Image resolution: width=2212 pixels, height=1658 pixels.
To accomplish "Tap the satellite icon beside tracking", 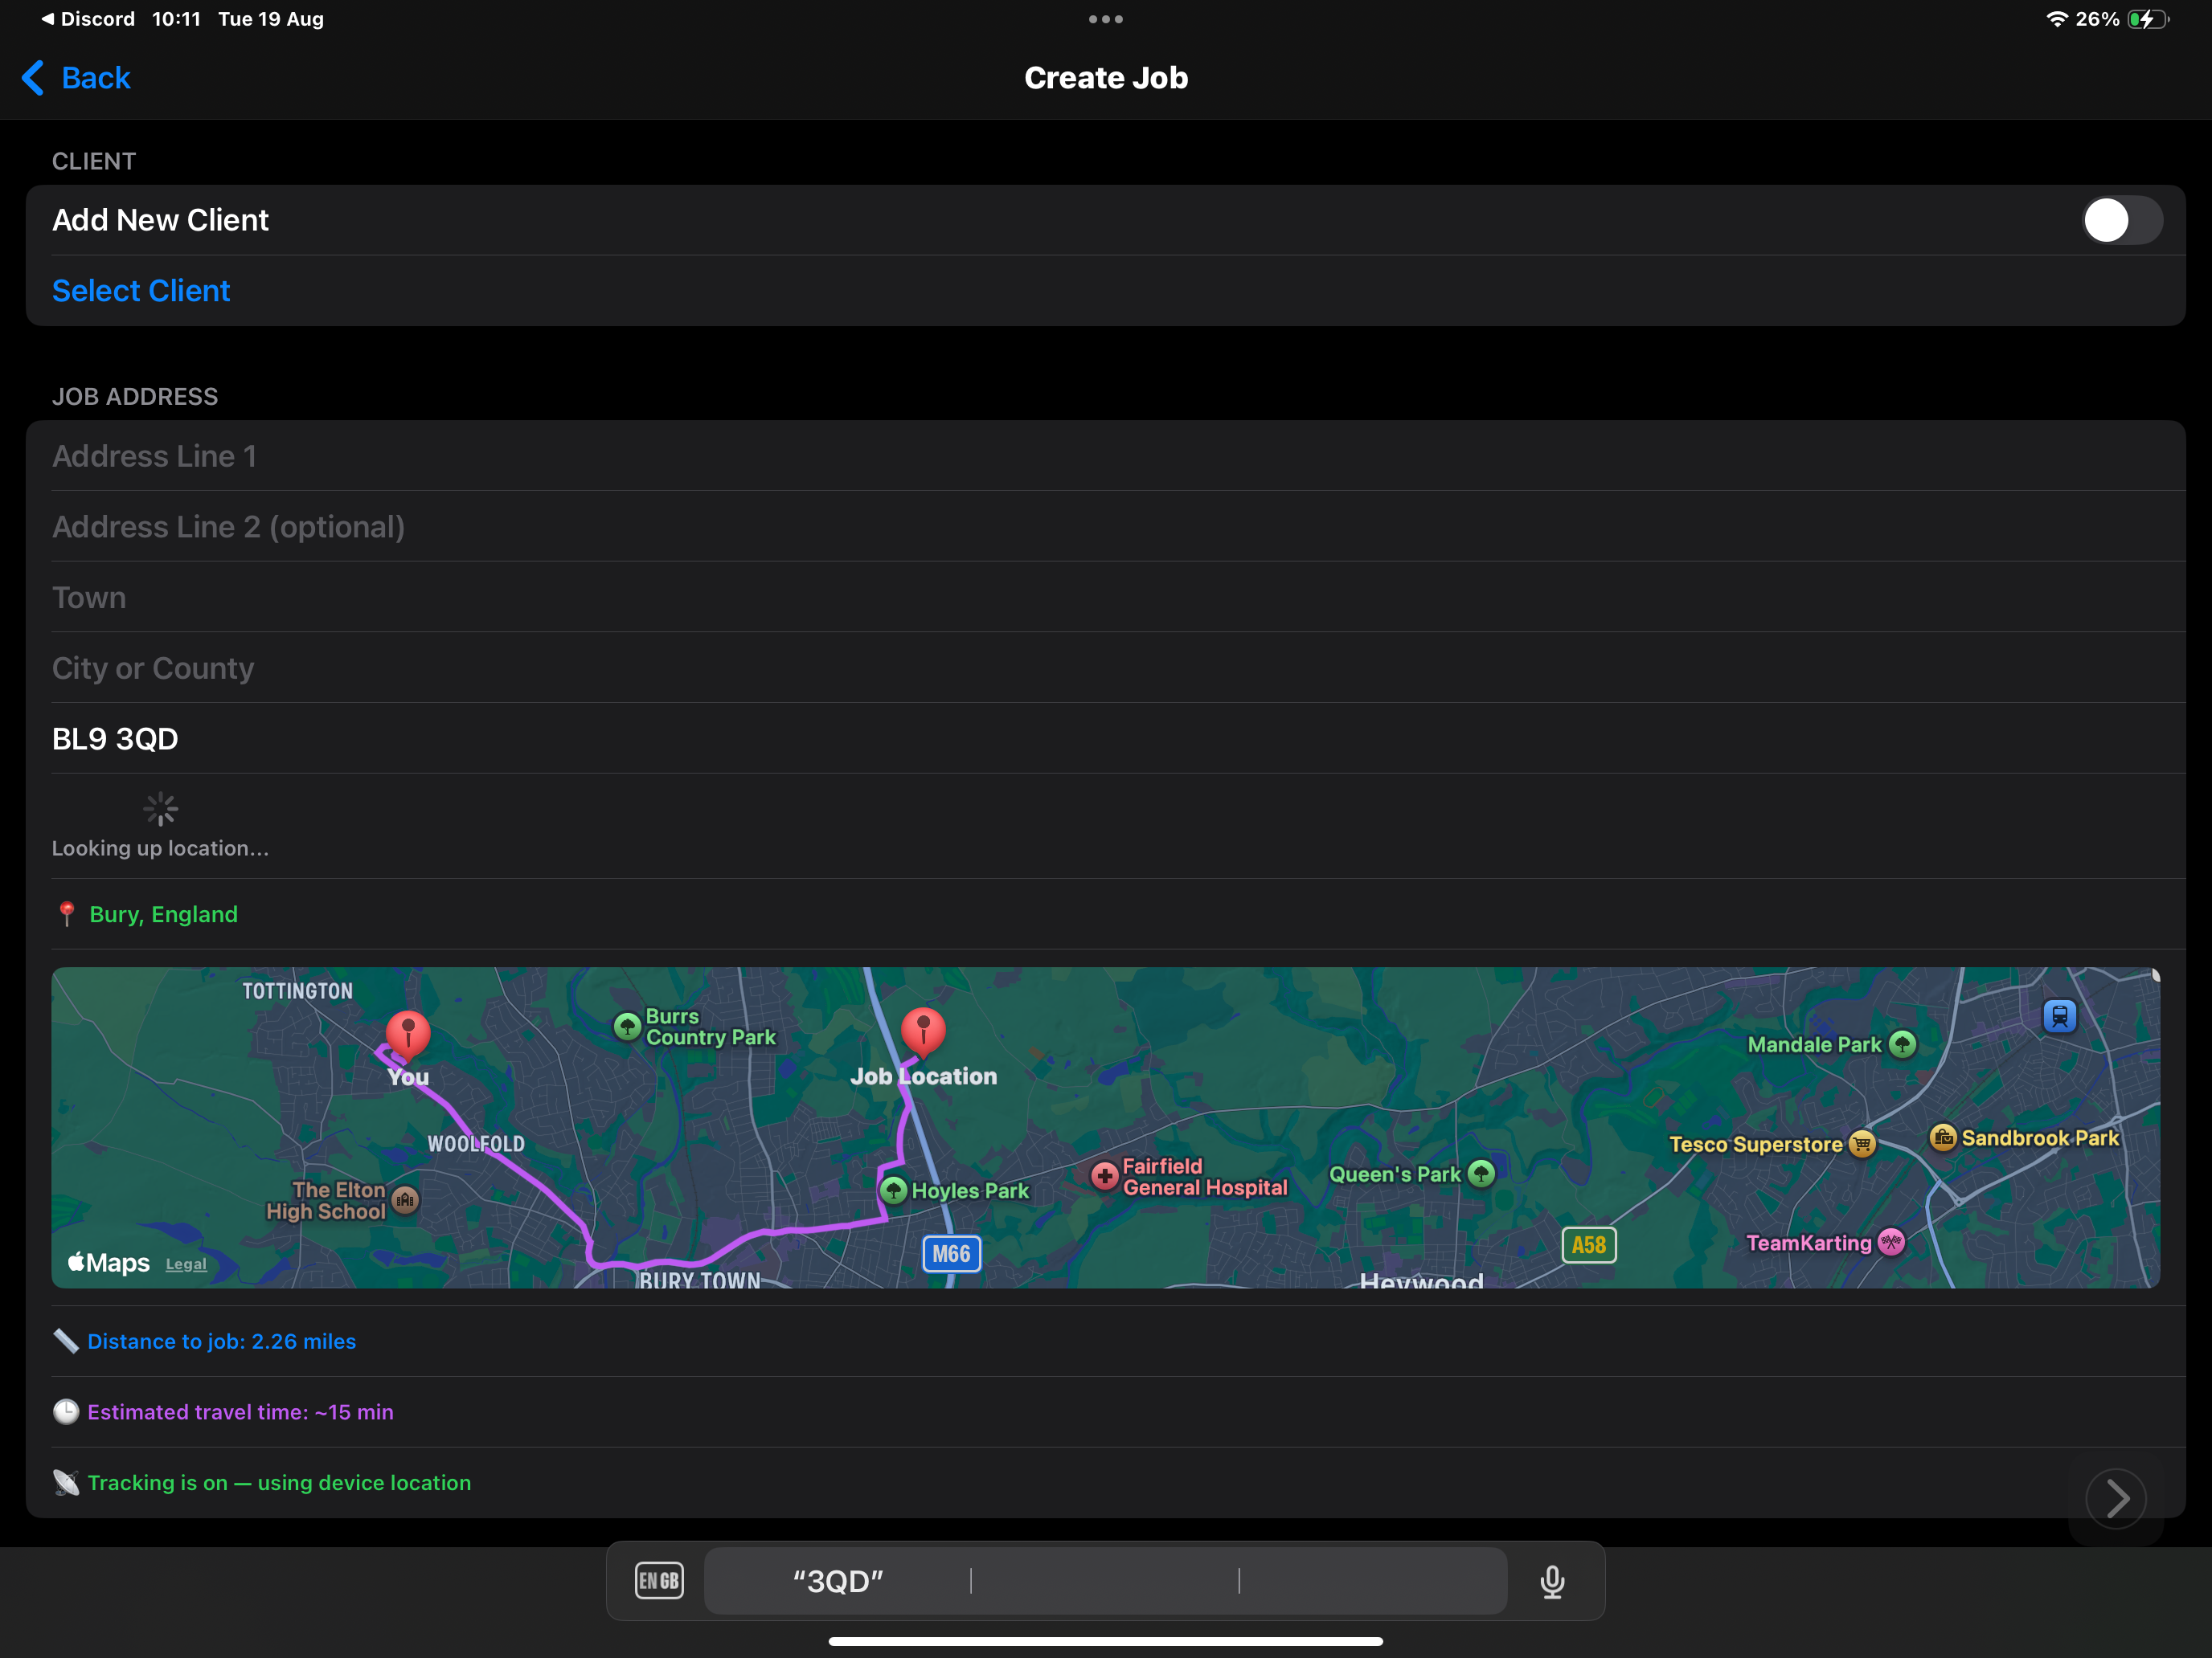I will pyautogui.click(x=66, y=1483).
